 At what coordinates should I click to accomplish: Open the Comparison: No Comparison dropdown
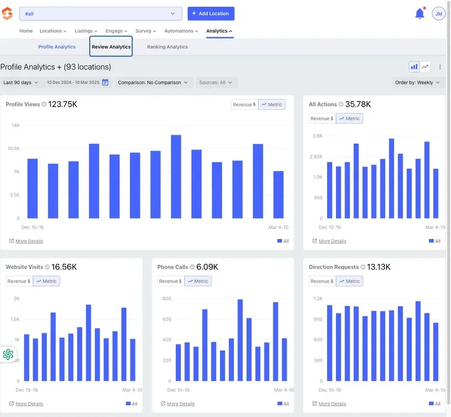coord(153,82)
